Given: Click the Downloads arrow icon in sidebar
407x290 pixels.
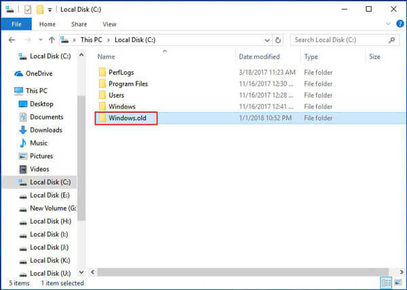Looking at the screenshot, I should (23, 130).
